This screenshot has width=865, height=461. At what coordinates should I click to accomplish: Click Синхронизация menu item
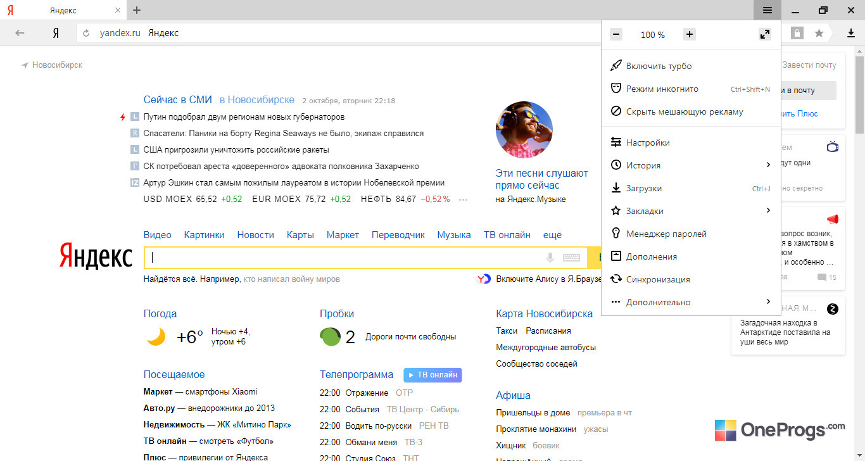click(x=691, y=279)
